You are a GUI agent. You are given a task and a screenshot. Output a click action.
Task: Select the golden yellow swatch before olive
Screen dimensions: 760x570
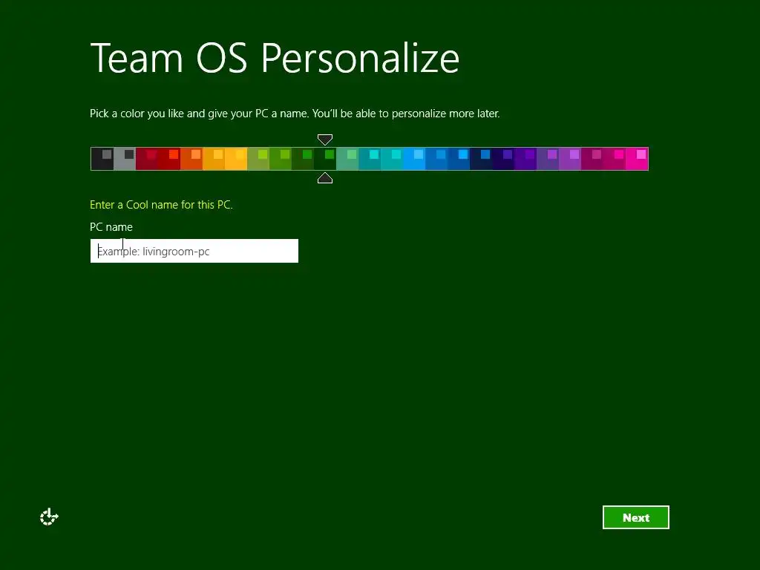(x=236, y=159)
